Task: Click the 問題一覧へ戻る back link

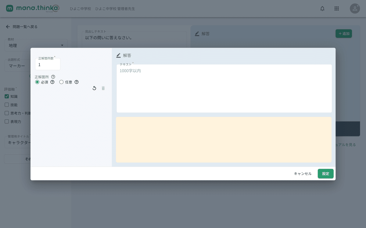Action: [x=22, y=27]
